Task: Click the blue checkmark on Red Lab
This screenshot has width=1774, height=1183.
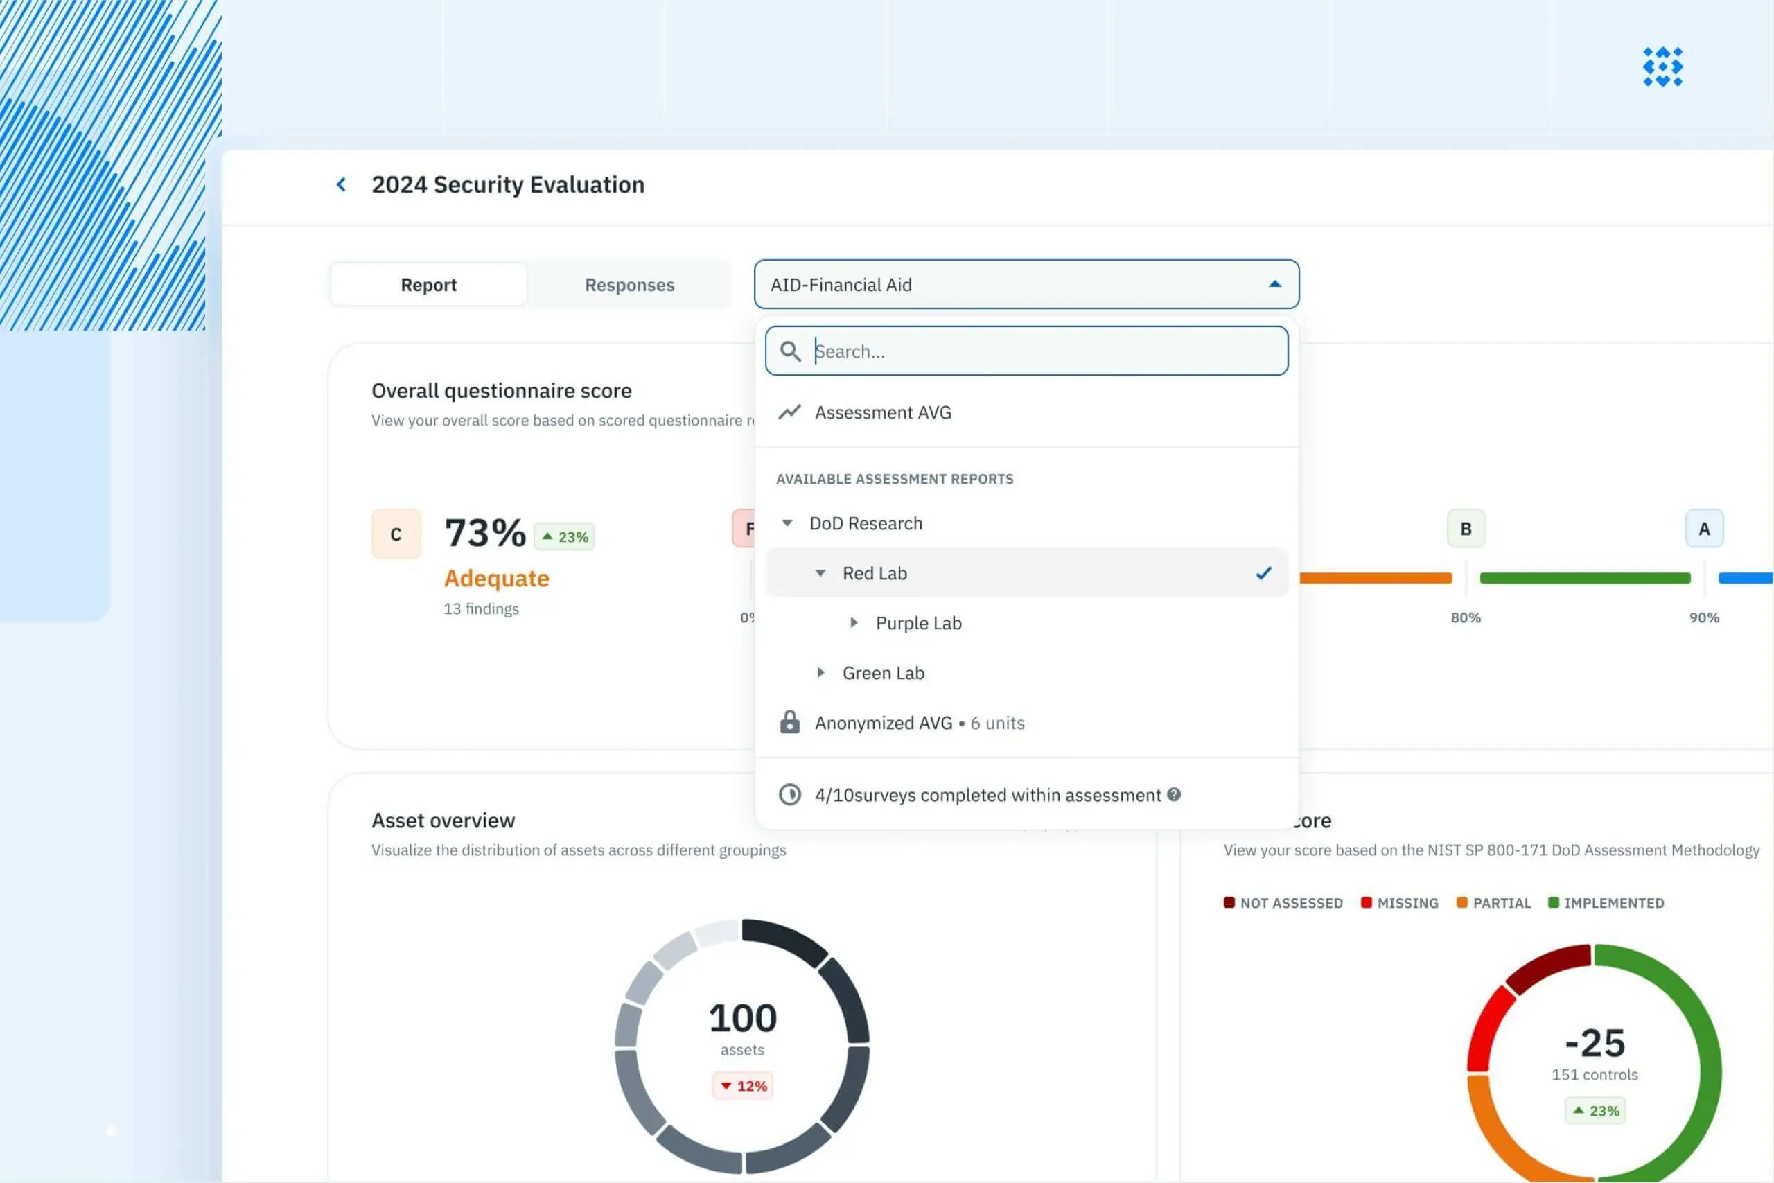Action: click(x=1263, y=573)
